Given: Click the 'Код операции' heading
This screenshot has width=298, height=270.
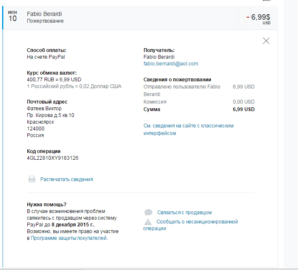Looking at the screenshot, I should 44,151.
